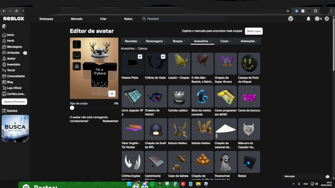Select the Lixobô – Chapéu item
The width and height of the screenshot is (335, 188).
pyautogui.click(x=179, y=66)
